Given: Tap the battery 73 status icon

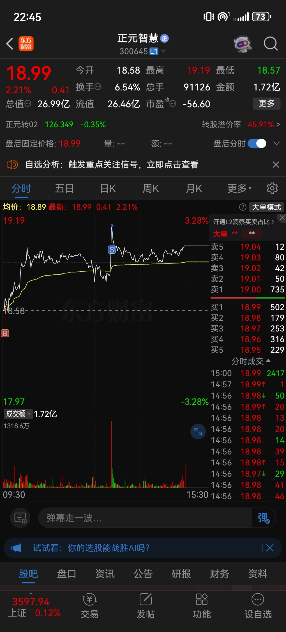Looking at the screenshot, I should click(x=262, y=17).
